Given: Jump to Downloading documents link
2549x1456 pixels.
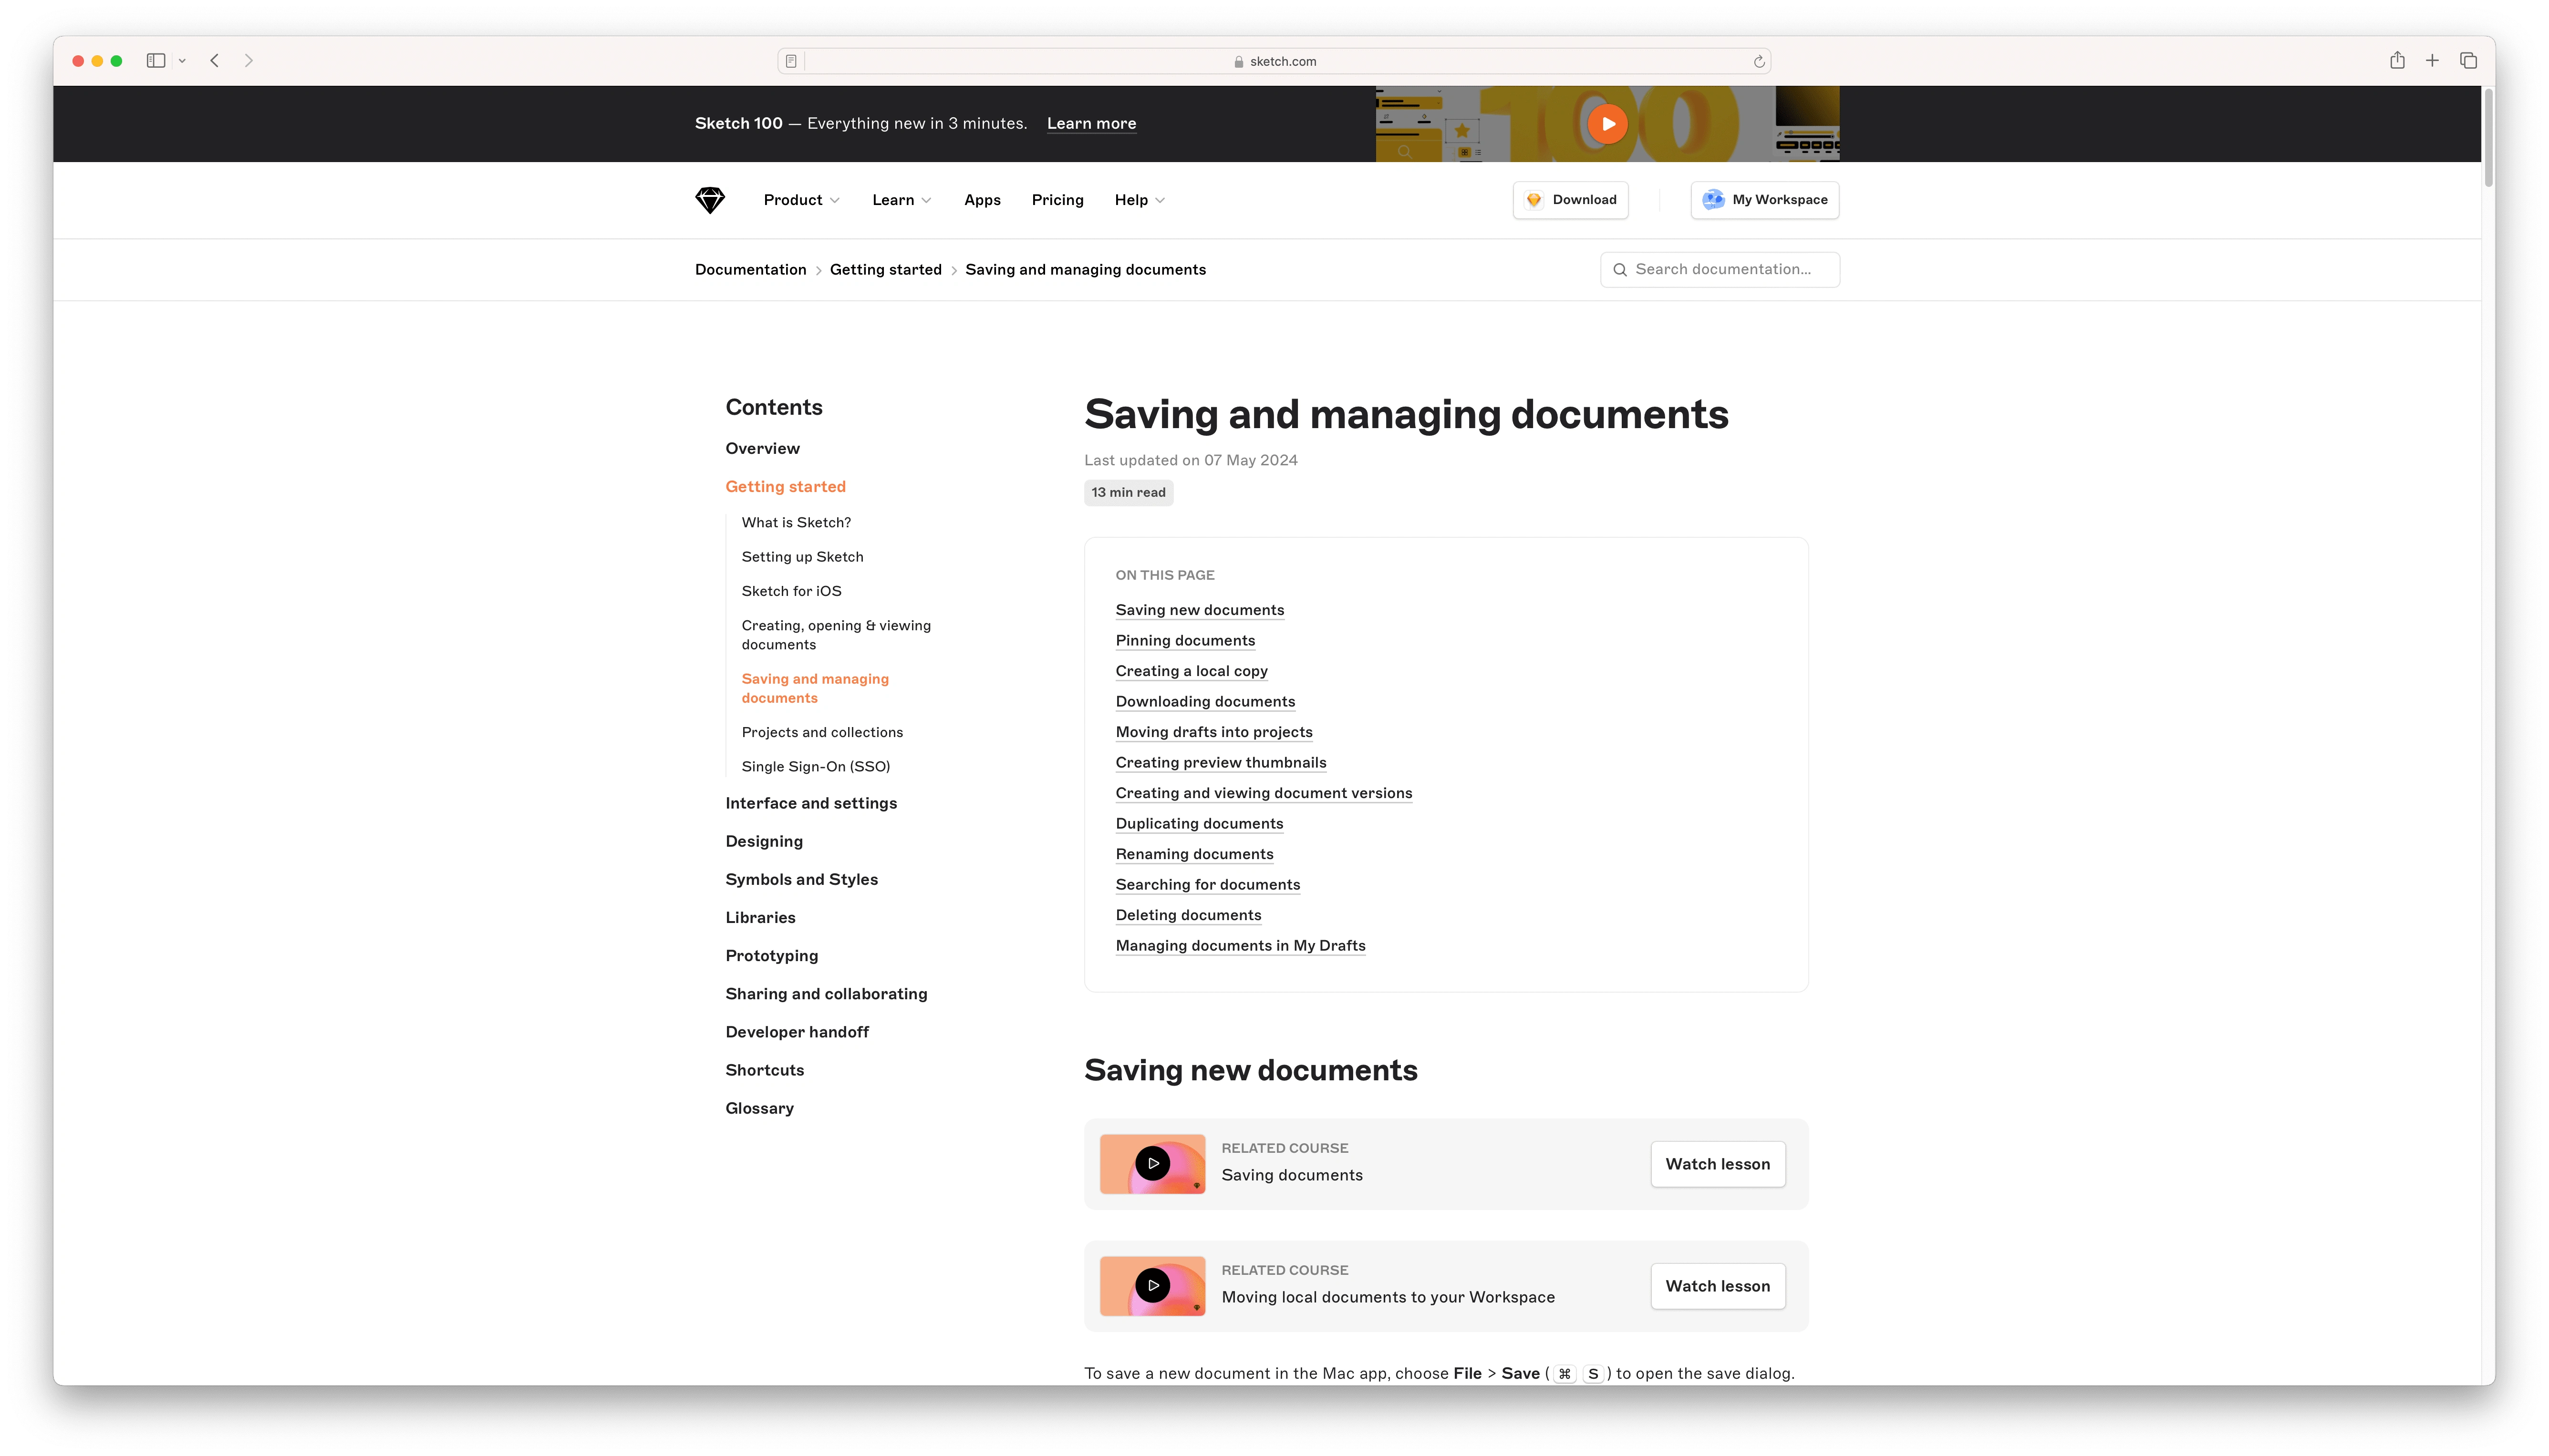Looking at the screenshot, I should click(1204, 702).
